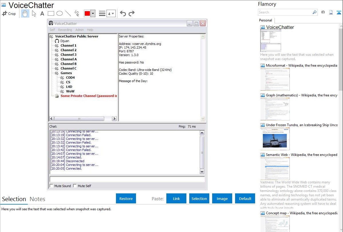Click the document page icon in Flamory
Viewport: 343px width, 232px height.
coord(331,12)
